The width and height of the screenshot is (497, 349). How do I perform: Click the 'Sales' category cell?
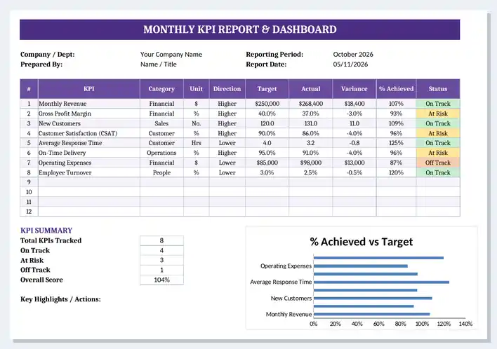(161, 123)
